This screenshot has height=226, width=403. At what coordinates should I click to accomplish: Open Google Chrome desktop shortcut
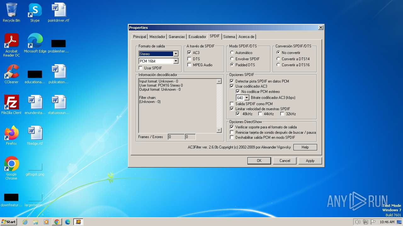(11, 169)
